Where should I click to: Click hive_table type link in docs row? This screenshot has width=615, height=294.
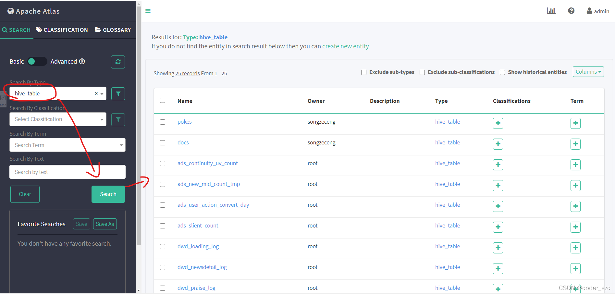pos(448,142)
